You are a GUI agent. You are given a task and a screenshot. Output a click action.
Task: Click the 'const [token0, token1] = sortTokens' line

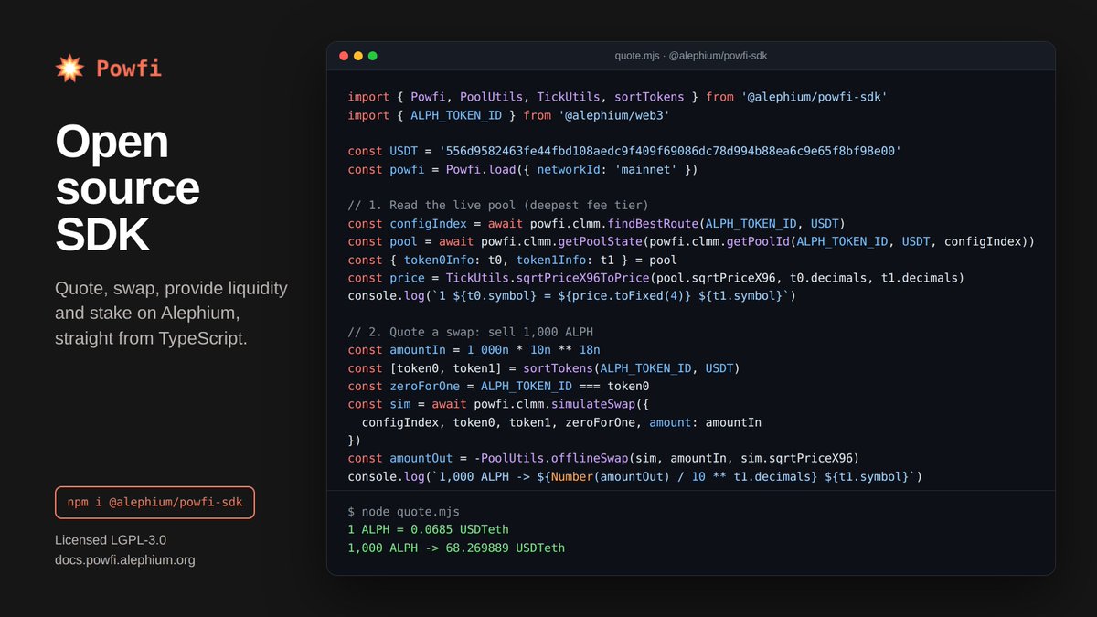pyautogui.click(x=544, y=368)
